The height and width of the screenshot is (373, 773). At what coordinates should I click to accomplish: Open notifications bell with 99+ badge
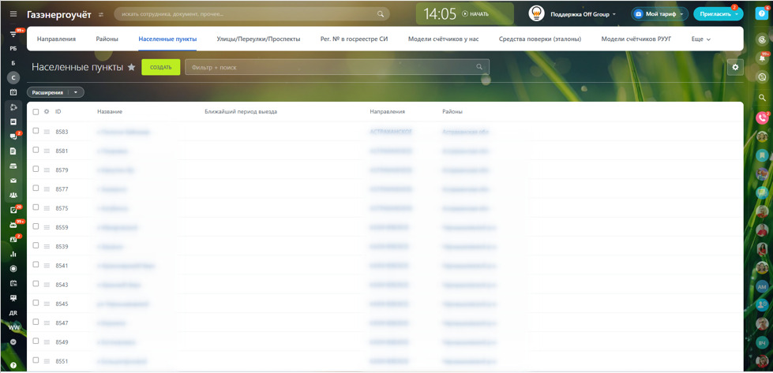763,58
